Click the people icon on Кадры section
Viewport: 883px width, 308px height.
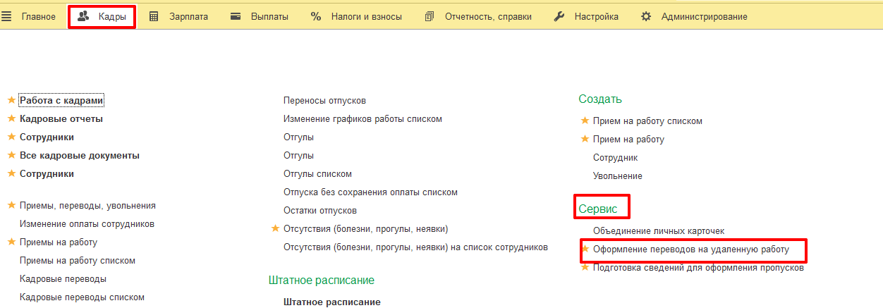[x=83, y=16]
